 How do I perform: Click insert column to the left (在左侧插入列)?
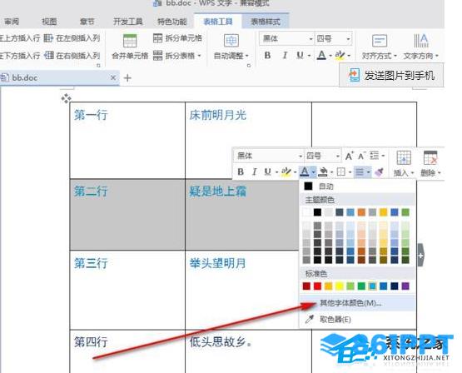point(72,38)
